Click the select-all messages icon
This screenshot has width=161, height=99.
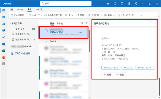pyautogui.click(x=82, y=23)
